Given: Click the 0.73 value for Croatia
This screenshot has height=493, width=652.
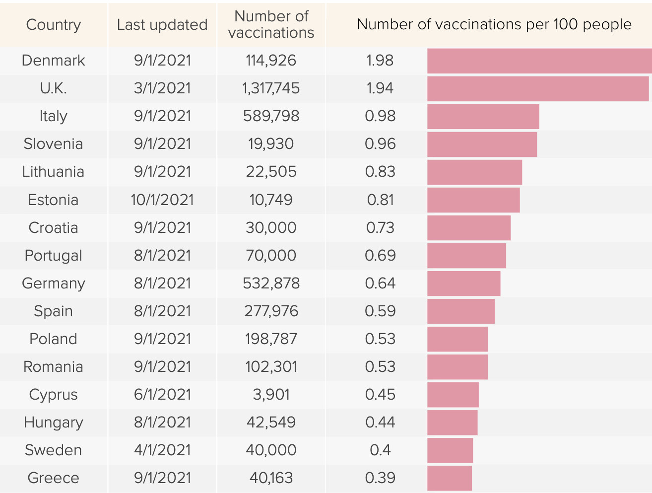Looking at the screenshot, I should coord(380,228).
